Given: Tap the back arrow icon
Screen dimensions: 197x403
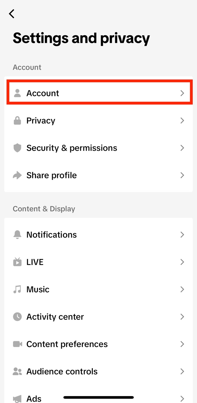Looking at the screenshot, I should click(x=12, y=14).
